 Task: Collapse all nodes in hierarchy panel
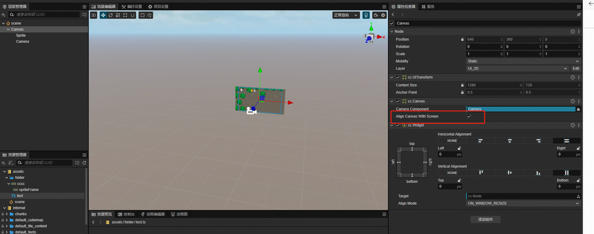click(x=84, y=15)
